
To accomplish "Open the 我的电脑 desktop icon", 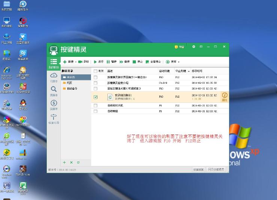I will coord(7,22).
